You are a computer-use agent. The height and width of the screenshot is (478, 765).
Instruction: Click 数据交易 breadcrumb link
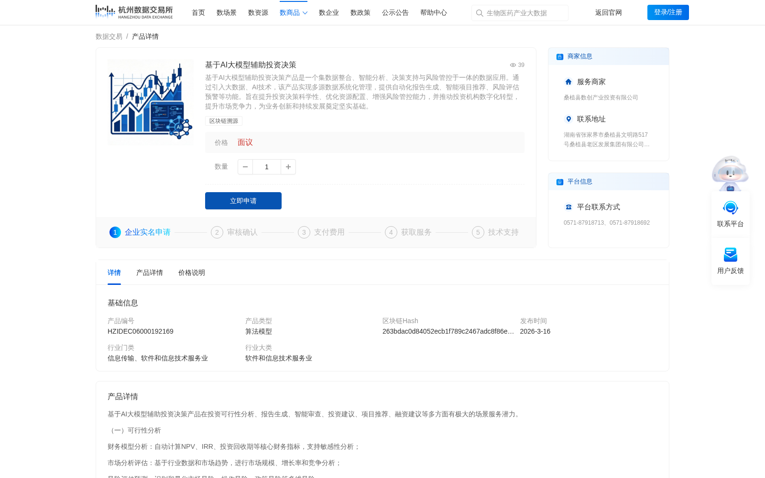109,36
